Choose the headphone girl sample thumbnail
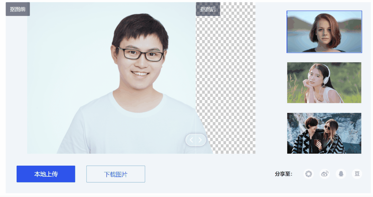 [x=324, y=83]
